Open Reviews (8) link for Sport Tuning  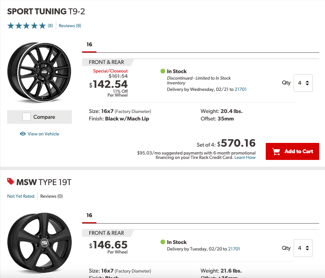(x=70, y=26)
